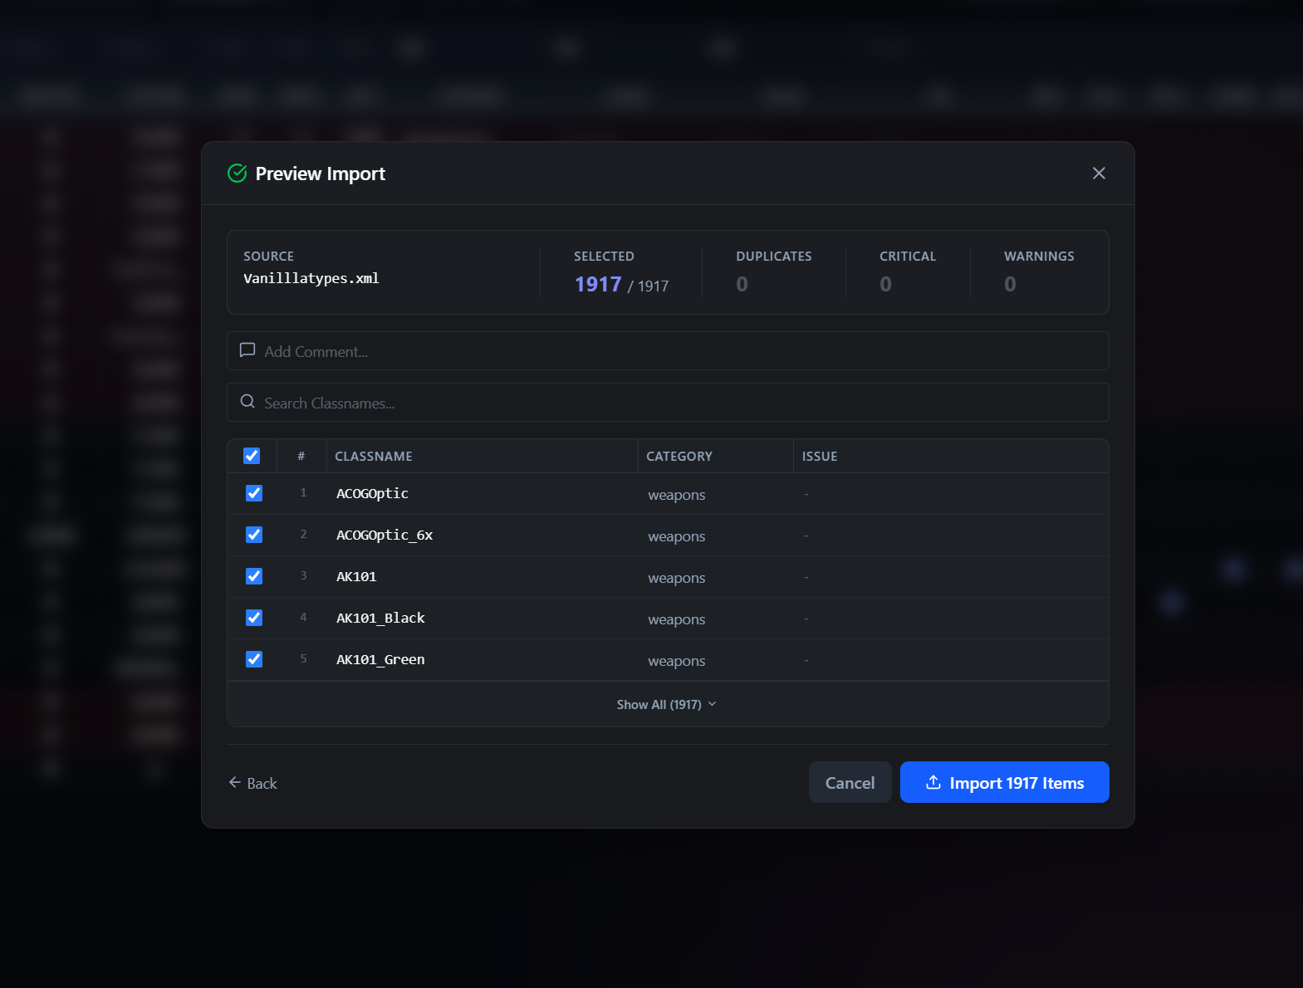Focus the Add Comment field
Screen dimensions: 1303x988
[x=668, y=351]
